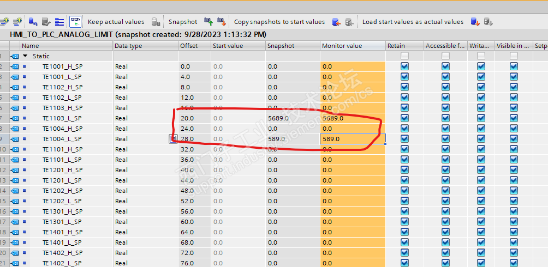Click the Visible in ... column header

point(514,46)
